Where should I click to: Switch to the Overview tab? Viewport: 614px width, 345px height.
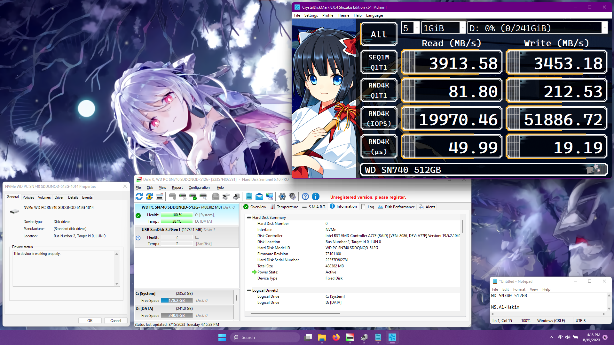point(255,207)
